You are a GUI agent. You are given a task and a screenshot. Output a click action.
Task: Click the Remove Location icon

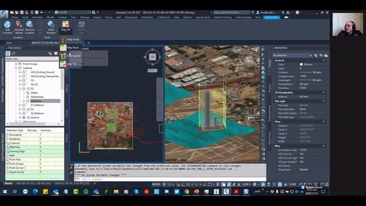[29, 24]
